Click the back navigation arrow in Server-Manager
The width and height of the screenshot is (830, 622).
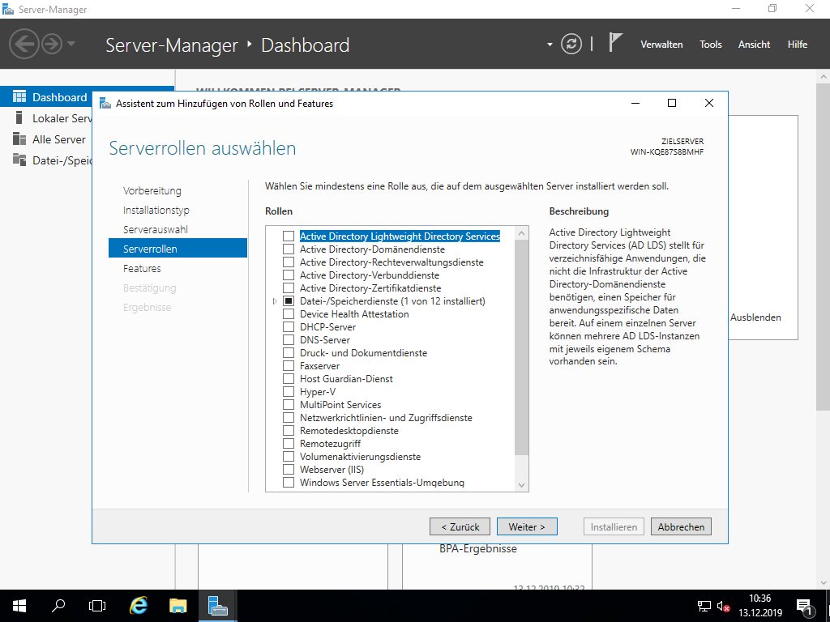click(x=24, y=44)
